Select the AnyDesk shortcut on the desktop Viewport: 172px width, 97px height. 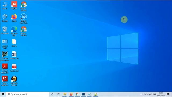tap(14, 5)
